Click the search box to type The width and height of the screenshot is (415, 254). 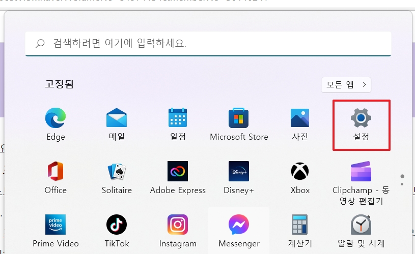pyautogui.click(x=208, y=44)
